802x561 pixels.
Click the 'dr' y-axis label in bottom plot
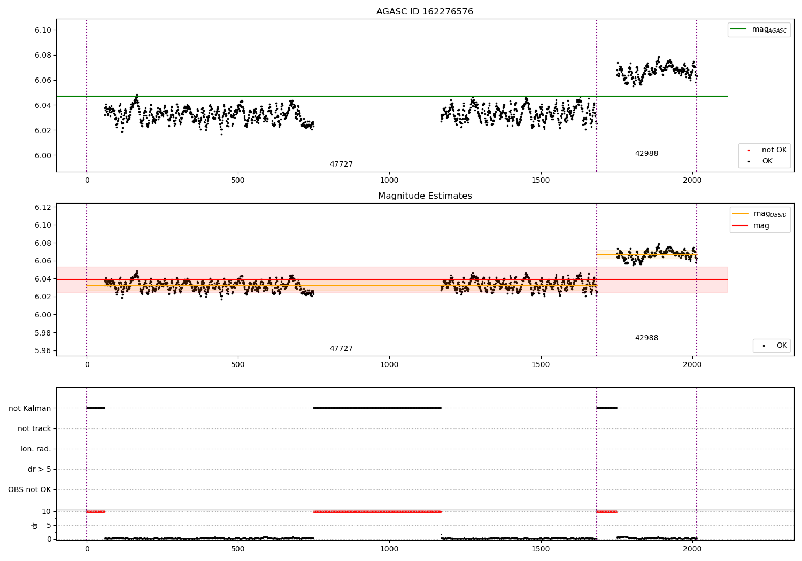coord(35,525)
